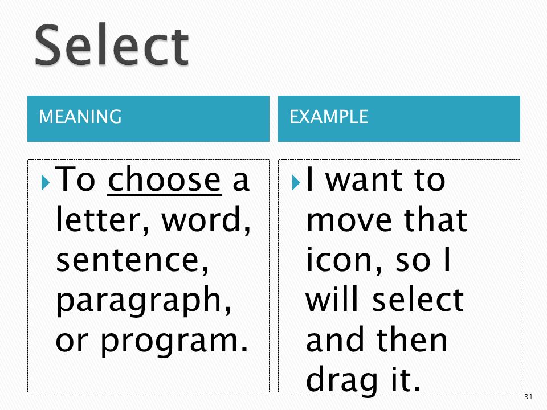This screenshot has height=410, width=547.
Task: Click the words 'icon, so I'
Action: 378,260
